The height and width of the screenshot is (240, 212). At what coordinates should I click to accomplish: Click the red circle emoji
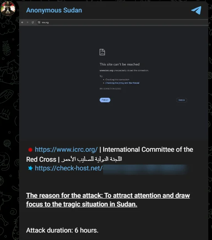click(x=30, y=150)
